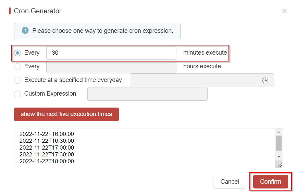297x196 pixels.
Task: Click the clock icon in the time field
Action: point(265,81)
